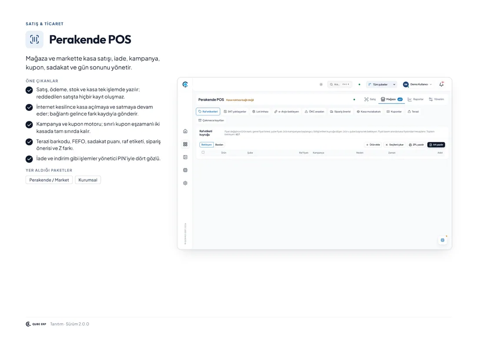The height and width of the screenshot is (338, 478).
Task: Click into the Ara search field
Action: pos(340,84)
